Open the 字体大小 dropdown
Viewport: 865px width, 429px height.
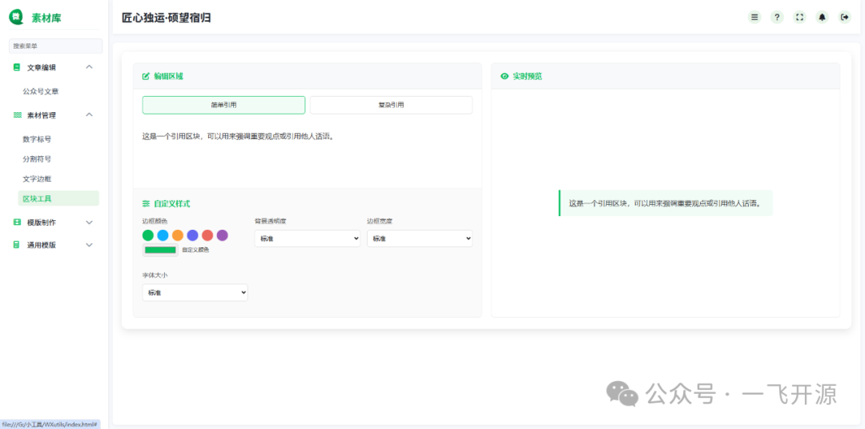(x=195, y=293)
